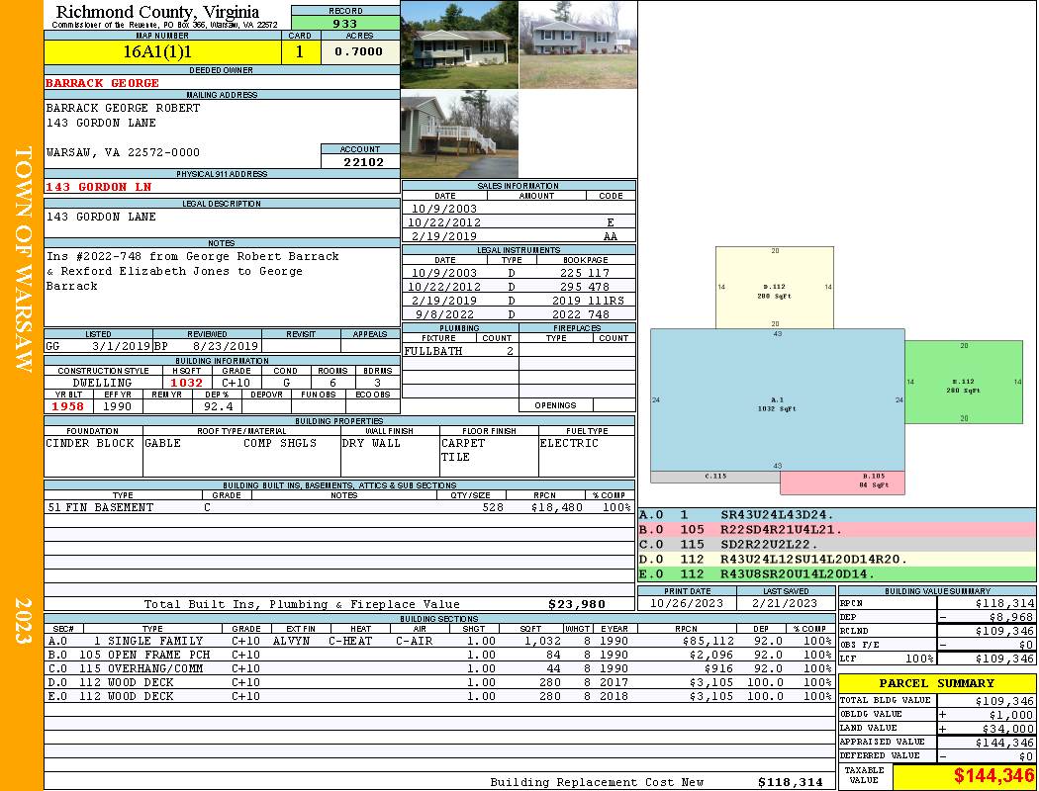Select mailing line BARRACK GEORGE ROBERT
The height and width of the screenshot is (791, 1039).
[x=124, y=108]
